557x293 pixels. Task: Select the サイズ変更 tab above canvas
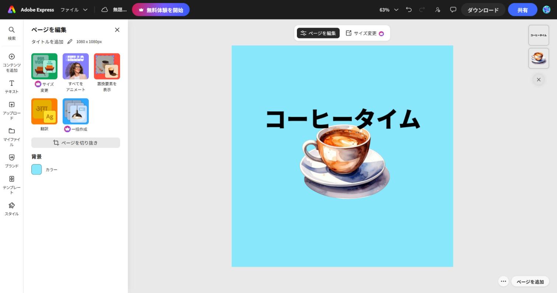(x=365, y=33)
